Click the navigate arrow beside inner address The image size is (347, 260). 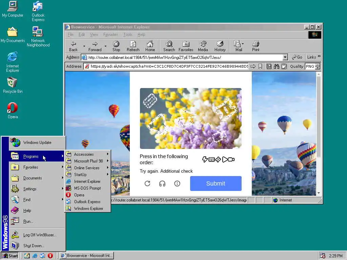(253, 66)
